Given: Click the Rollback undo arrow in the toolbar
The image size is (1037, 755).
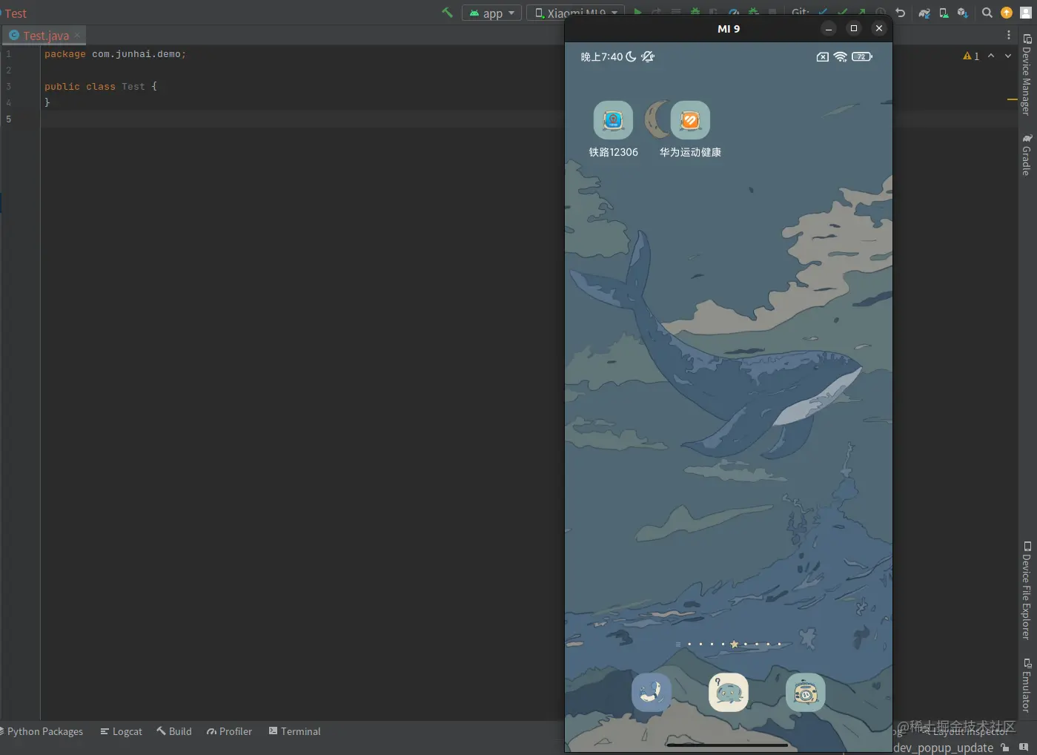Looking at the screenshot, I should click(x=901, y=13).
